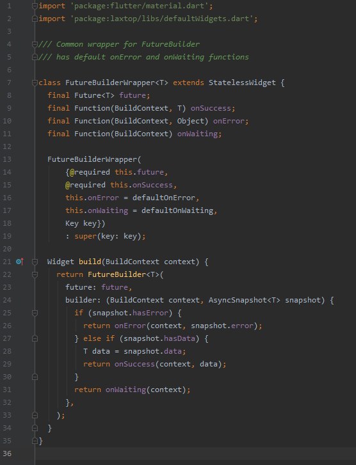The height and width of the screenshot is (465, 356).
Task: Click 'FutureBuilder<T>' on line 22
Action: click(123, 274)
